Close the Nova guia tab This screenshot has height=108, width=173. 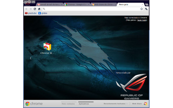click(142, 5)
